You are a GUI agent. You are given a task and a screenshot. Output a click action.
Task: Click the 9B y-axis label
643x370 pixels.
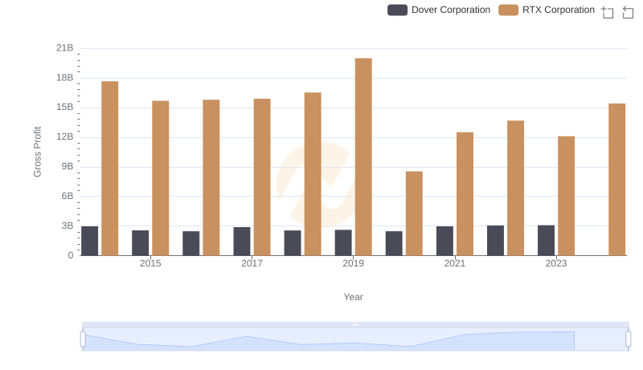68,167
